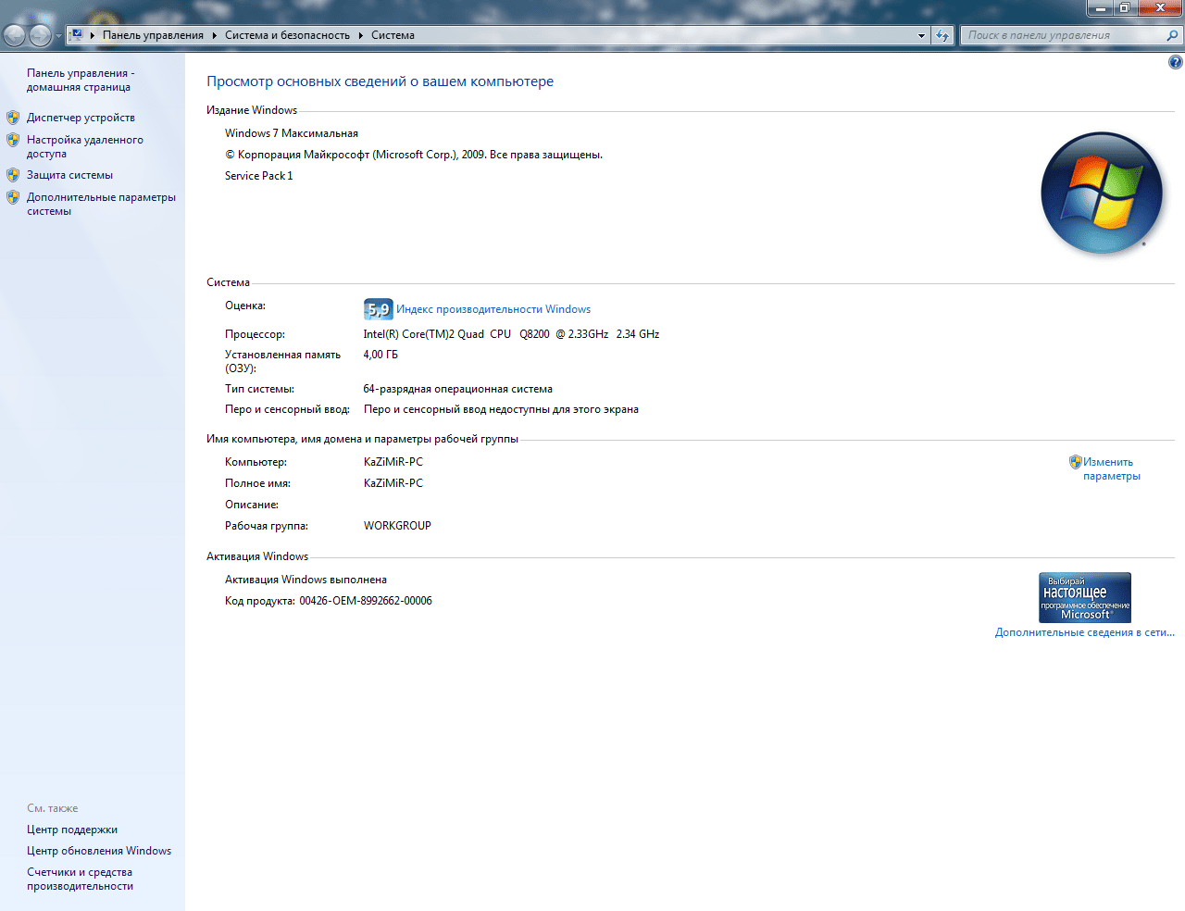Viewport: 1185px width, 911px height.
Task: Open 'Индекс производительности Windows' link
Action: pos(493,309)
